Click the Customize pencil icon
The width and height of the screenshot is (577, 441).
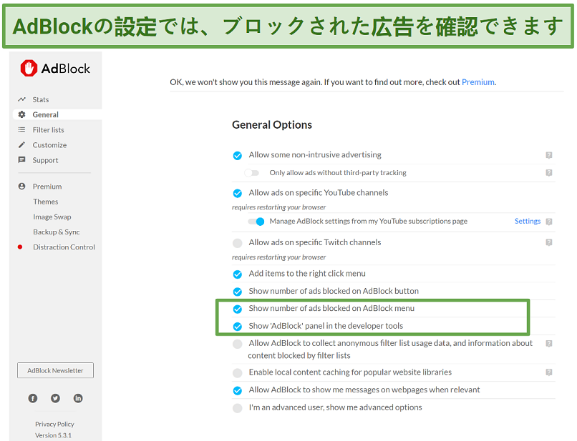click(x=21, y=145)
